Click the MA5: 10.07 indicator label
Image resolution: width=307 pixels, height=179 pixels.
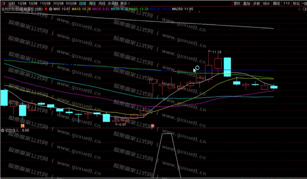(62, 9)
